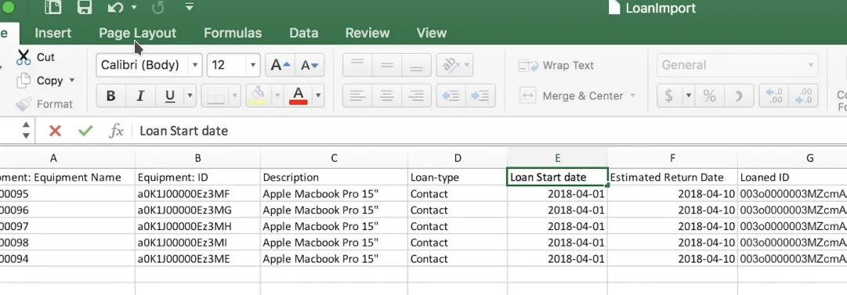Click the Description header cell
Viewport: 847px width, 295px height.
pos(334,177)
